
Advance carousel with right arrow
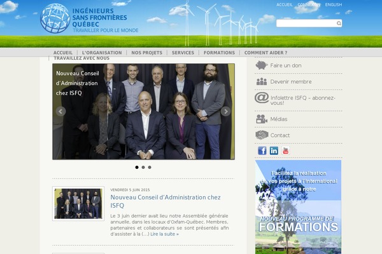pos(225,111)
